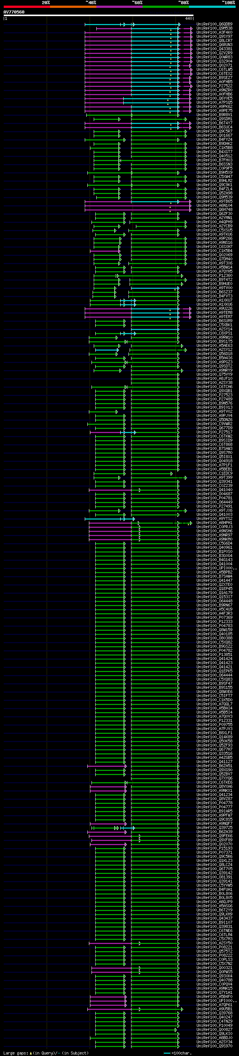Click hit label UniRef100_Q41040
Screen dimensions: 239x1056
[214, 490]
